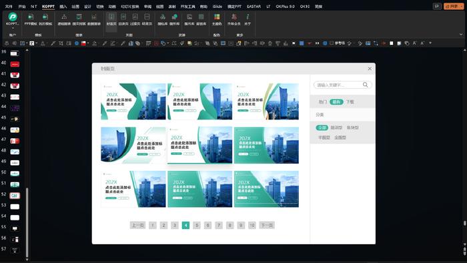The width and height of the screenshot is (467, 263).
Task: Open the quick access toolbar overflow arrow
Action: pyautogui.click(x=430, y=43)
